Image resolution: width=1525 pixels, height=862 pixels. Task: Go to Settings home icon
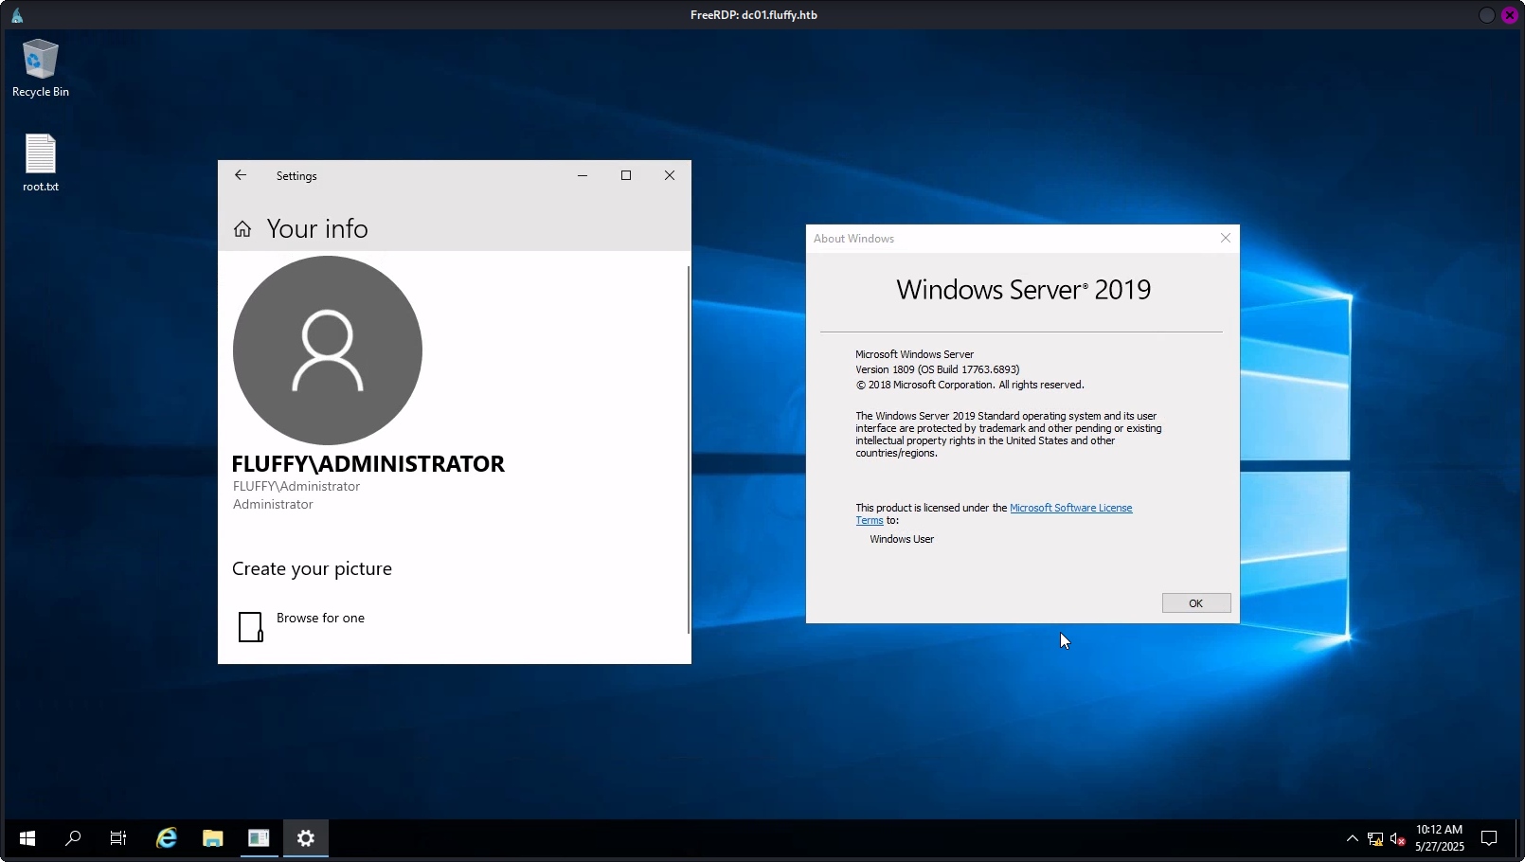pos(242,229)
